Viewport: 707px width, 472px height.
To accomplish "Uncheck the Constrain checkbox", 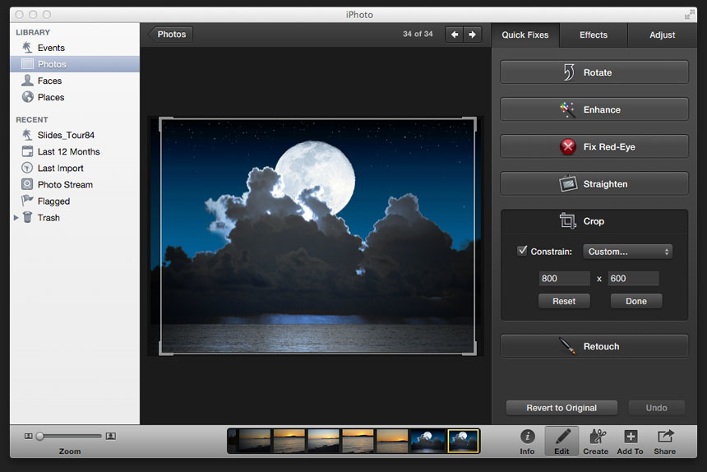I will (x=522, y=251).
